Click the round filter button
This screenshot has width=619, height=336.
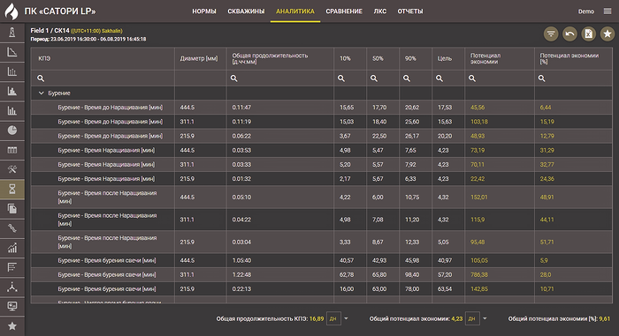(551, 34)
